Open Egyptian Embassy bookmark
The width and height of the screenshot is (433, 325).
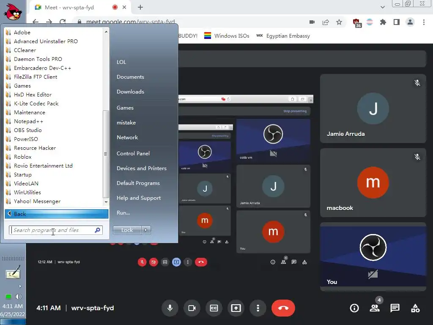(283, 36)
